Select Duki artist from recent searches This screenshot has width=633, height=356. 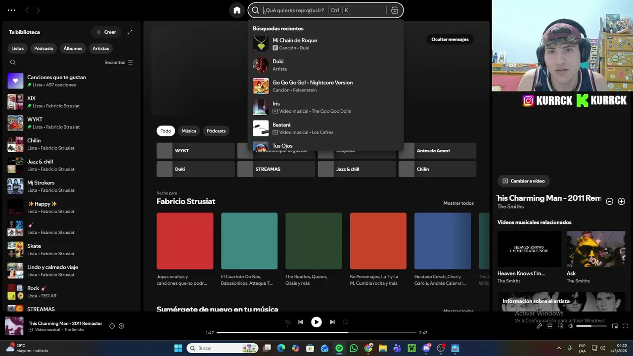point(325,65)
